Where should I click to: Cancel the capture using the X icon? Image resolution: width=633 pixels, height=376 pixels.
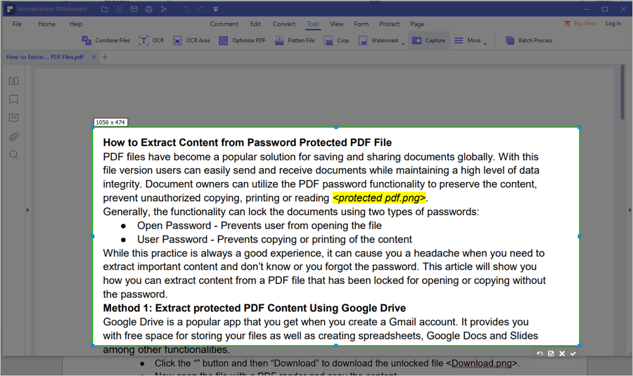(562, 354)
